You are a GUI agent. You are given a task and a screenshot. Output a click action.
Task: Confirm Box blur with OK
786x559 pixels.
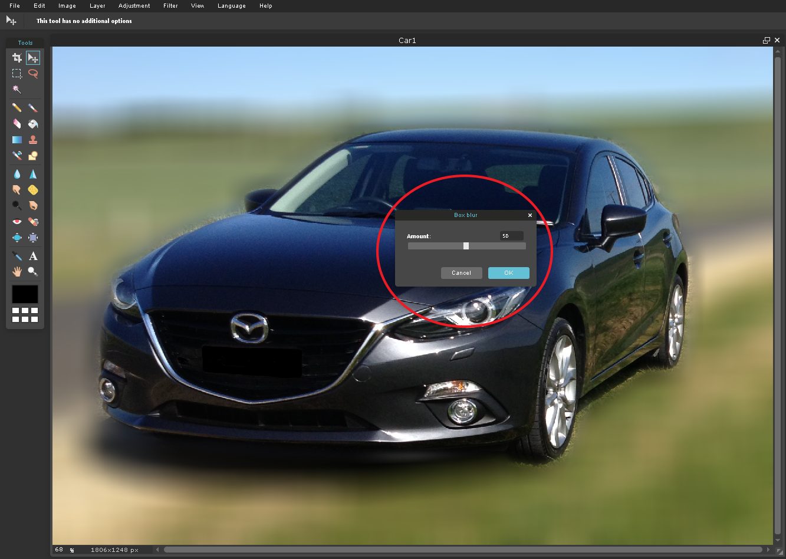[509, 273]
